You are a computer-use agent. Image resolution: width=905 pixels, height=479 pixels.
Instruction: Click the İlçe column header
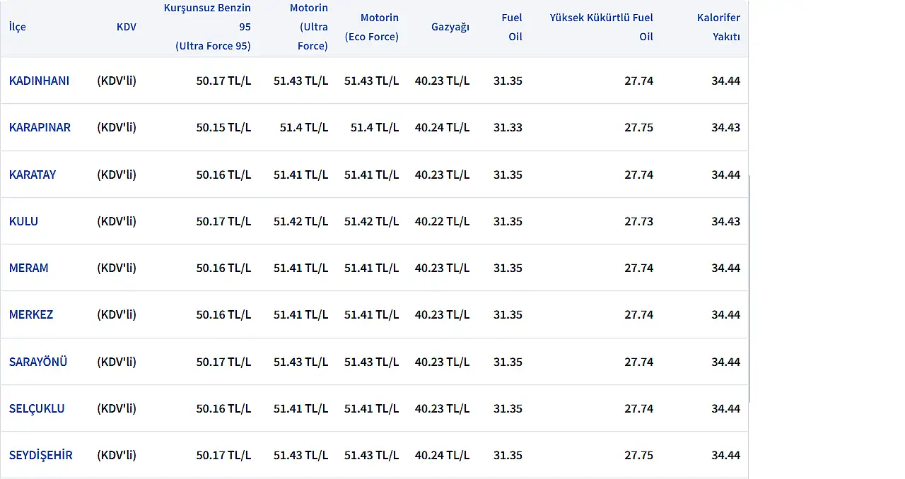click(x=18, y=27)
